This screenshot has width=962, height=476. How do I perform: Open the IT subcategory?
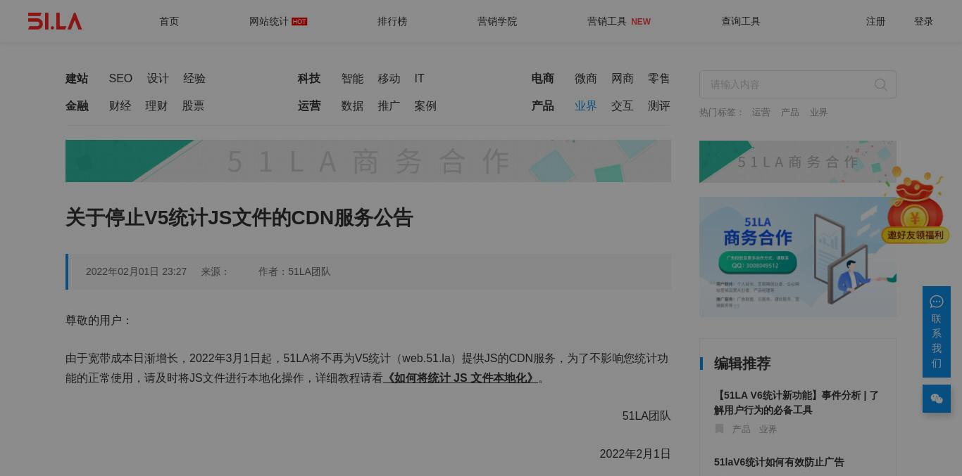click(x=419, y=79)
